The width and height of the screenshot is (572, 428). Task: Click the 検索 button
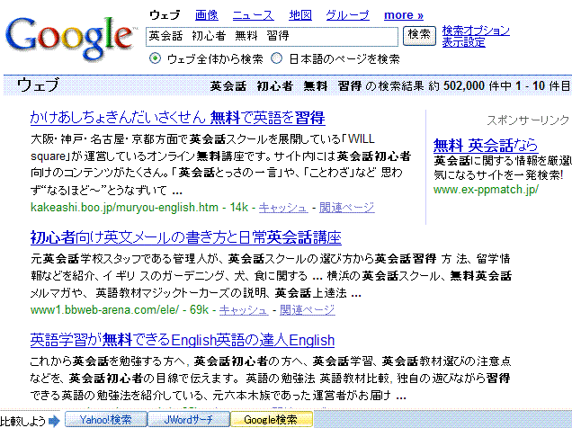pyautogui.click(x=419, y=36)
